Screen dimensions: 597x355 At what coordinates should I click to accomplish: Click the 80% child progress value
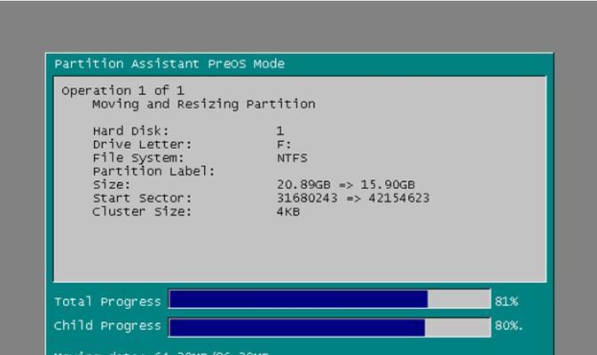pos(508,326)
